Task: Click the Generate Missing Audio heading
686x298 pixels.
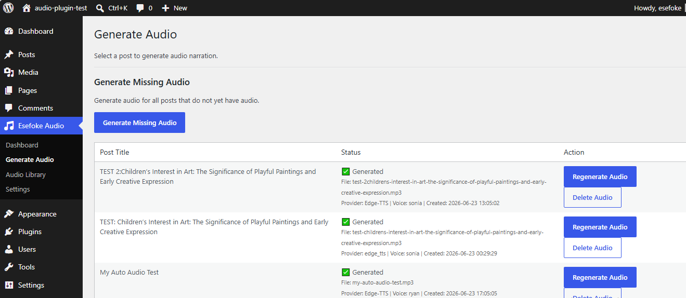Action: [142, 82]
